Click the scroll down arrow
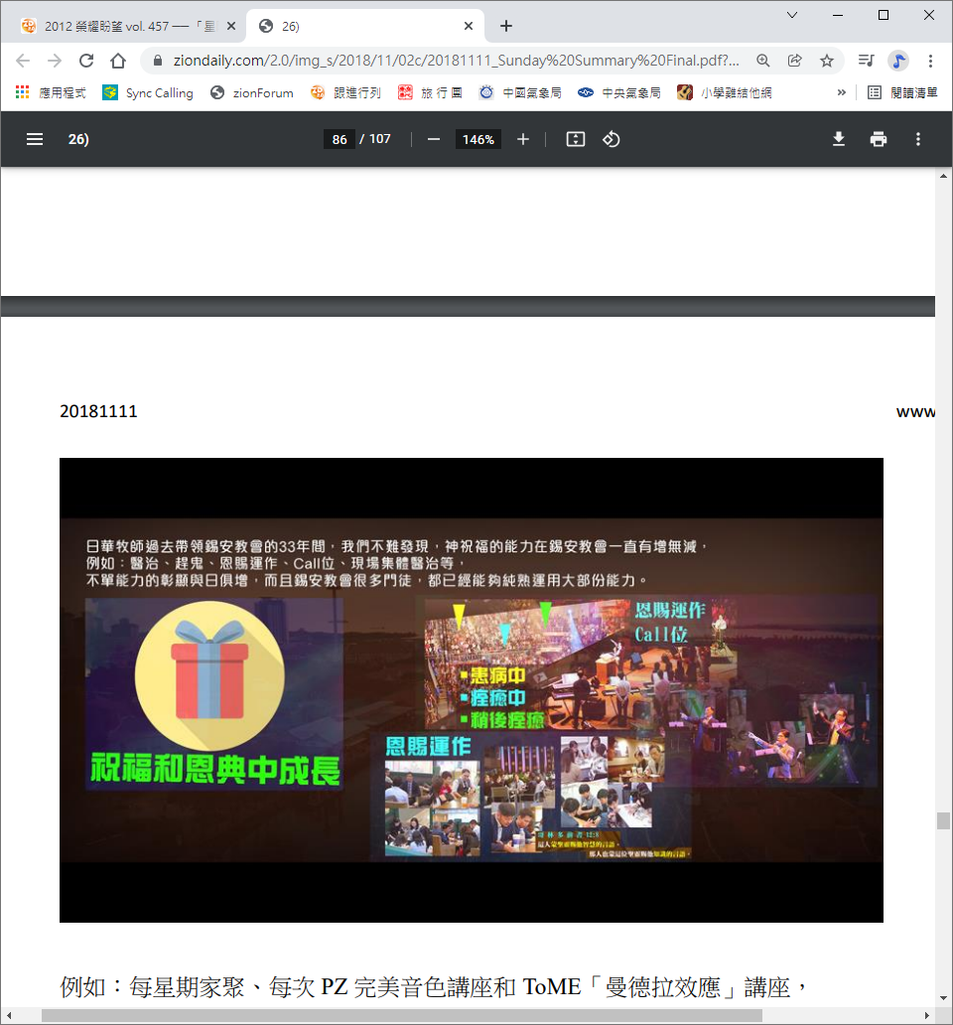 click(943, 997)
